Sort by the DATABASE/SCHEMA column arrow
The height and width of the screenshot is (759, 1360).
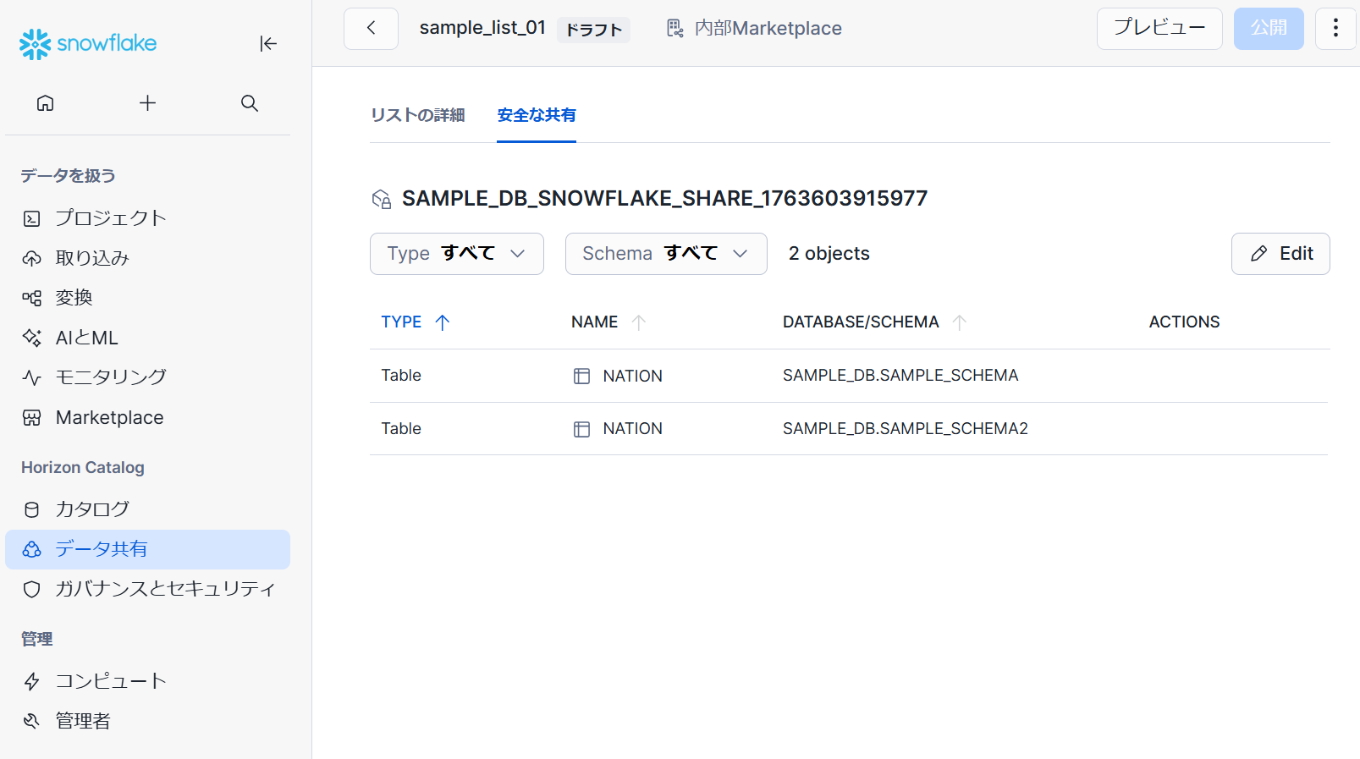coord(959,322)
